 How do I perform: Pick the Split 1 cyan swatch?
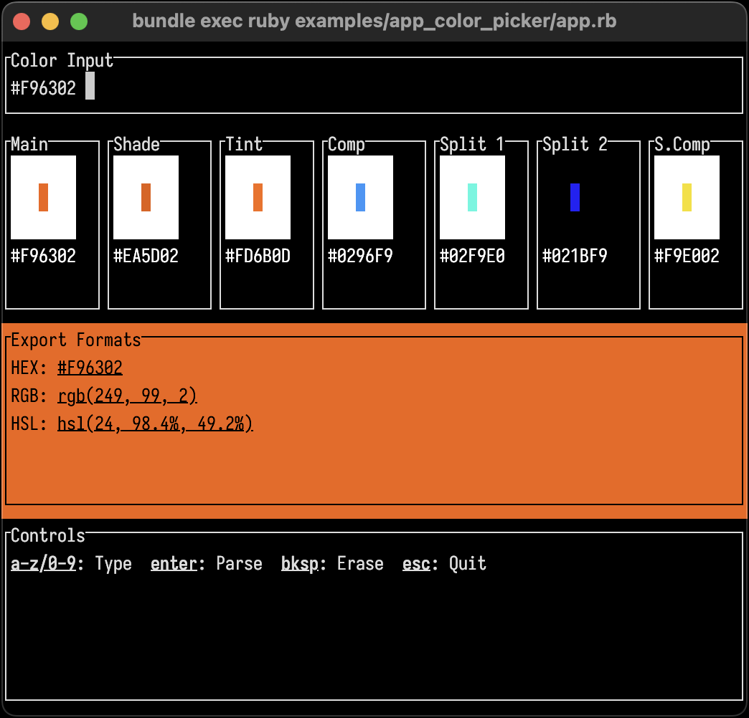pyautogui.click(x=472, y=197)
